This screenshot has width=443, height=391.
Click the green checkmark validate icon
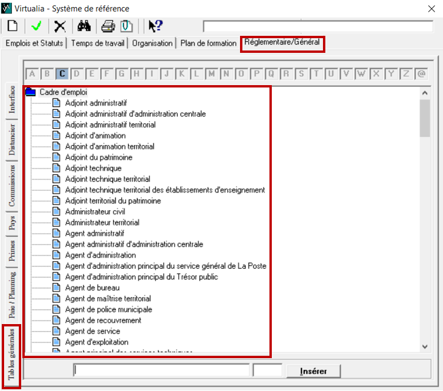[x=37, y=26]
